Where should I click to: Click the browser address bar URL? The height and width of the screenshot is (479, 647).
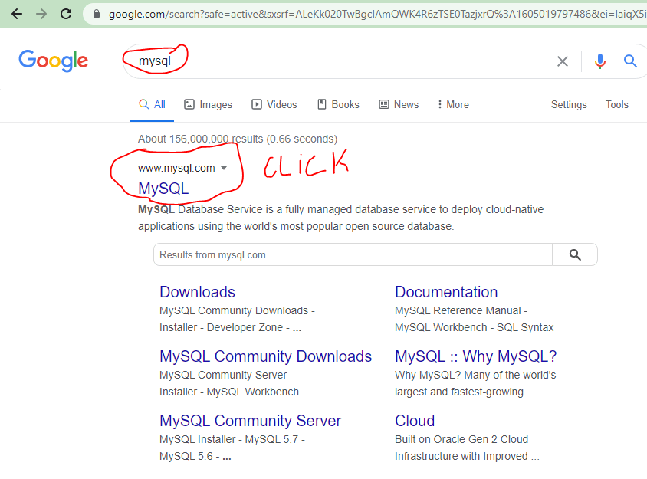pos(378,14)
